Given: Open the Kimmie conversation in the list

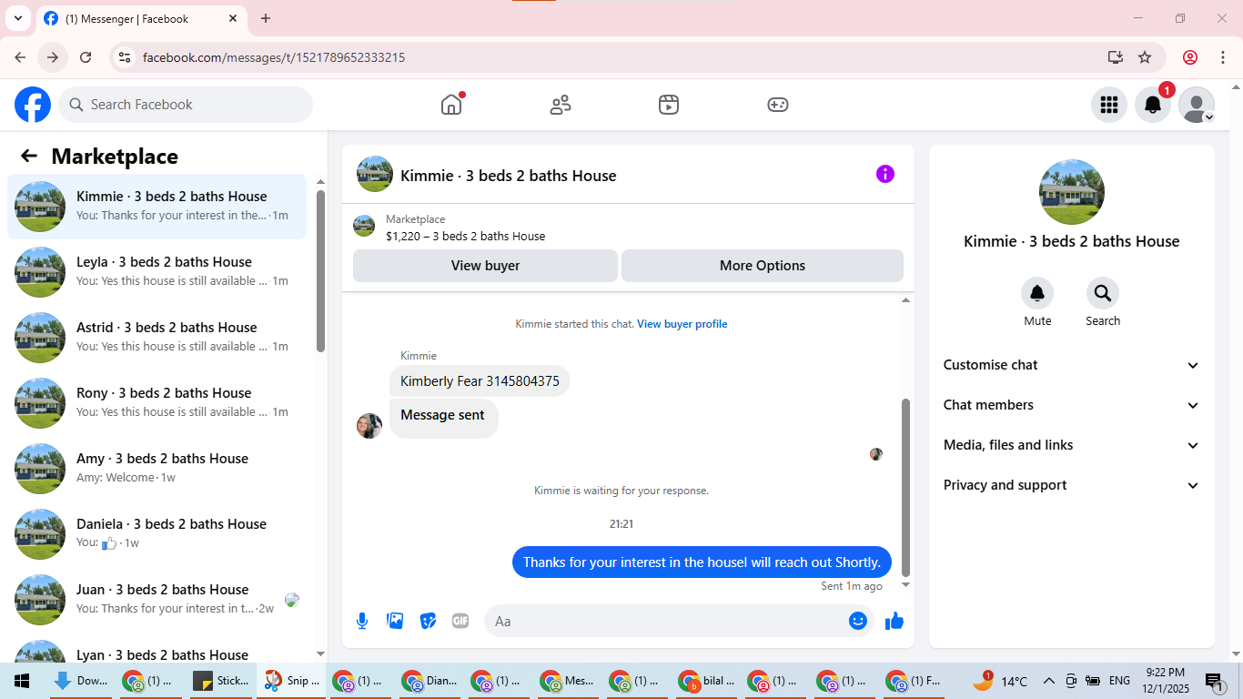Looking at the screenshot, I should (x=157, y=207).
